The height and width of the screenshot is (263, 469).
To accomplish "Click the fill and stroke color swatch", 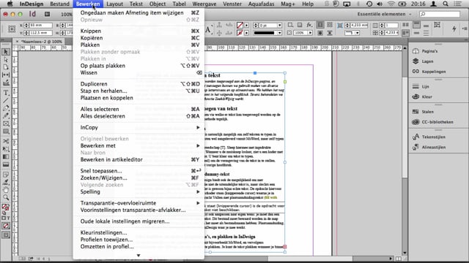I will point(5,207).
